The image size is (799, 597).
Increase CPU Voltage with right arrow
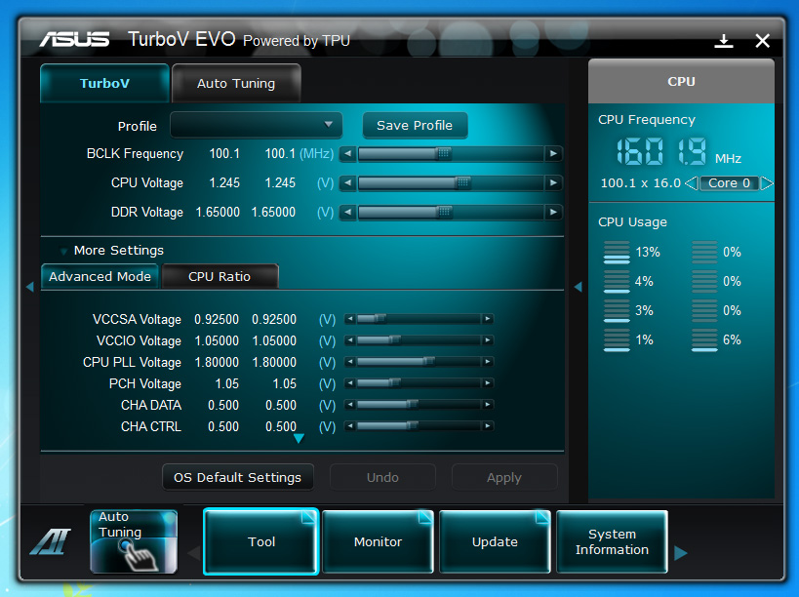click(553, 182)
